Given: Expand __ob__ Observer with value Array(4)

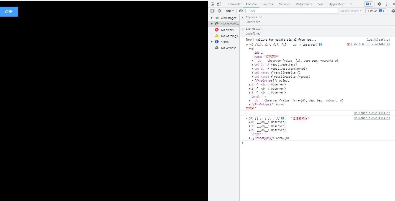Looking at the screenshot, I should point(250,101).
